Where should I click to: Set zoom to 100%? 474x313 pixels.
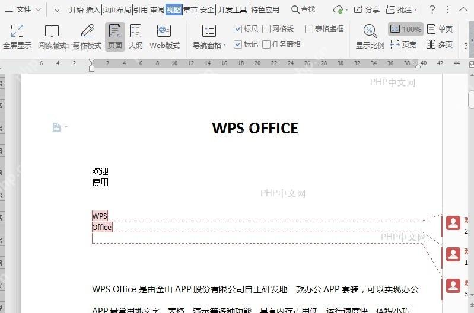[406, 29]
